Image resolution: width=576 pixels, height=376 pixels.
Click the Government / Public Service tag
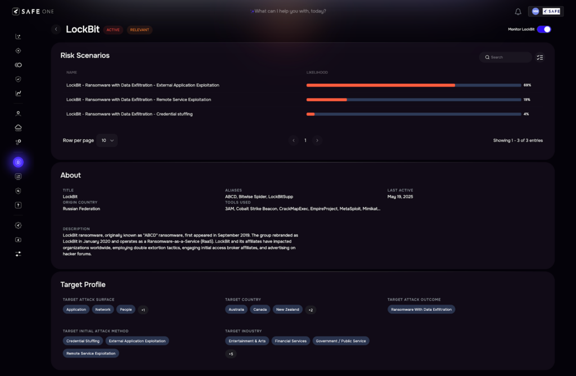341,341
